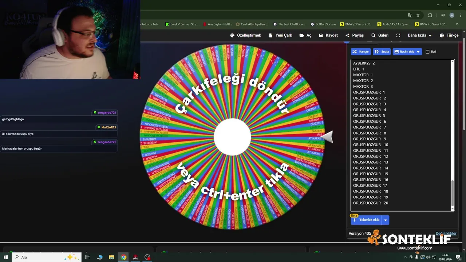The image size is (466, 262).
Task: Shuffle entries with Karıştır button
Action: click(x=360, y=52)
